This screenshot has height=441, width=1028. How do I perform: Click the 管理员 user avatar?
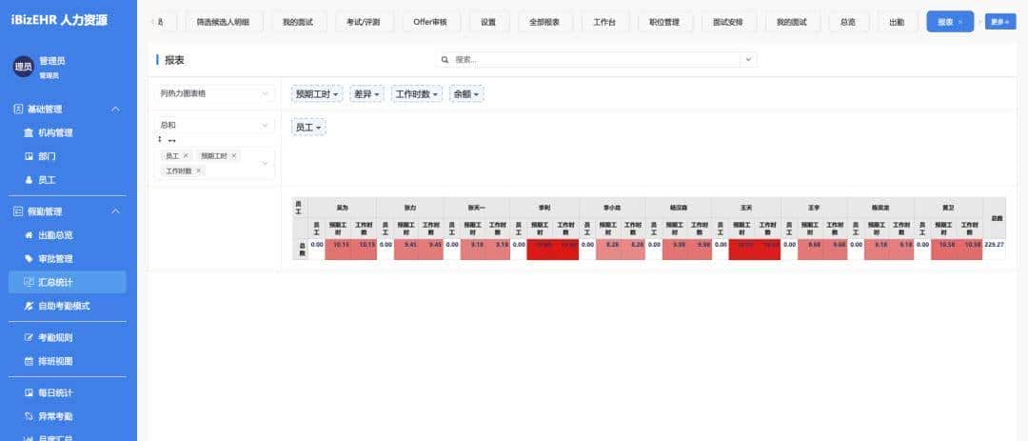(24, 67)
